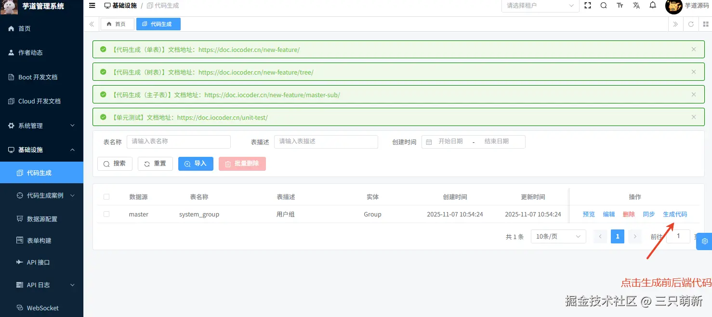
Task: Go to 首页 in the sidebar
Action: pyautogui.click(x=41, y=28)
